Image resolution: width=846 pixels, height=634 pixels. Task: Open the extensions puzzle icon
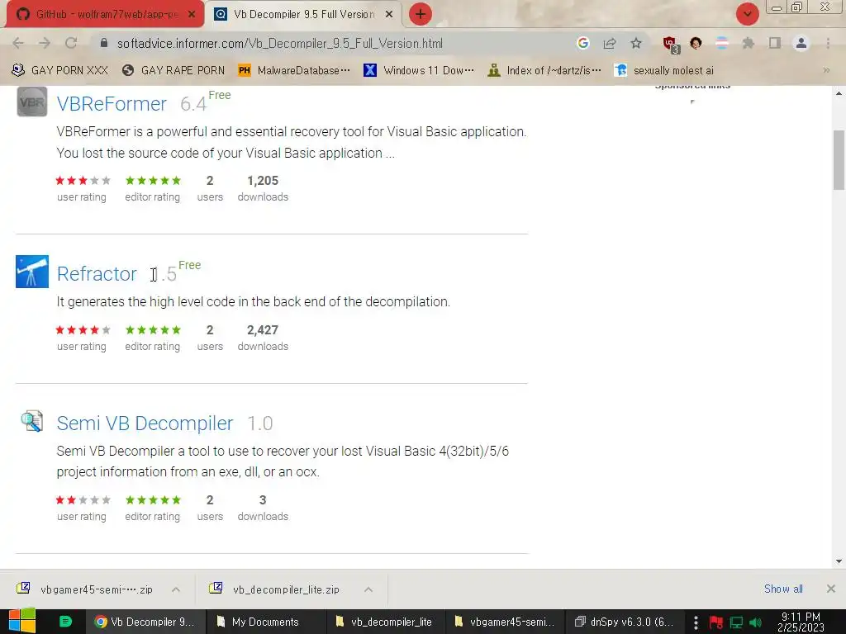coord(748,43)
